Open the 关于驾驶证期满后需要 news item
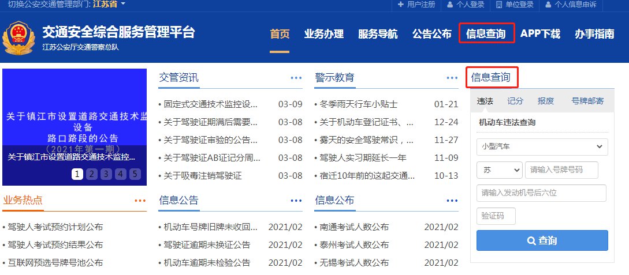The image size is (629, 275). [211, 122]
